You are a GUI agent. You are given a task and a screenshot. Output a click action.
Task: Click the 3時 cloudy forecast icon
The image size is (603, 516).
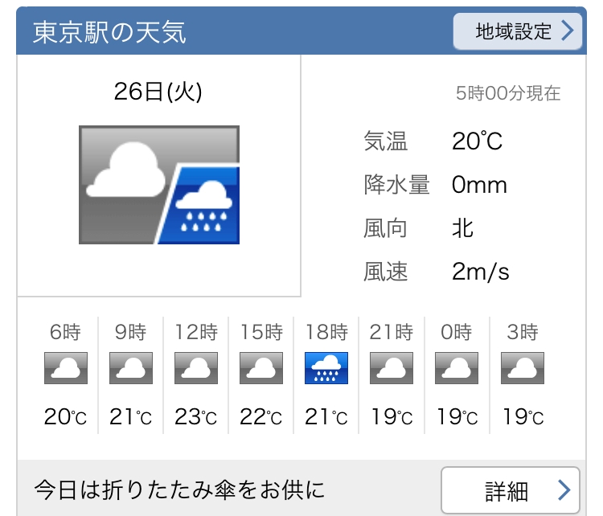tap(523, 368)
